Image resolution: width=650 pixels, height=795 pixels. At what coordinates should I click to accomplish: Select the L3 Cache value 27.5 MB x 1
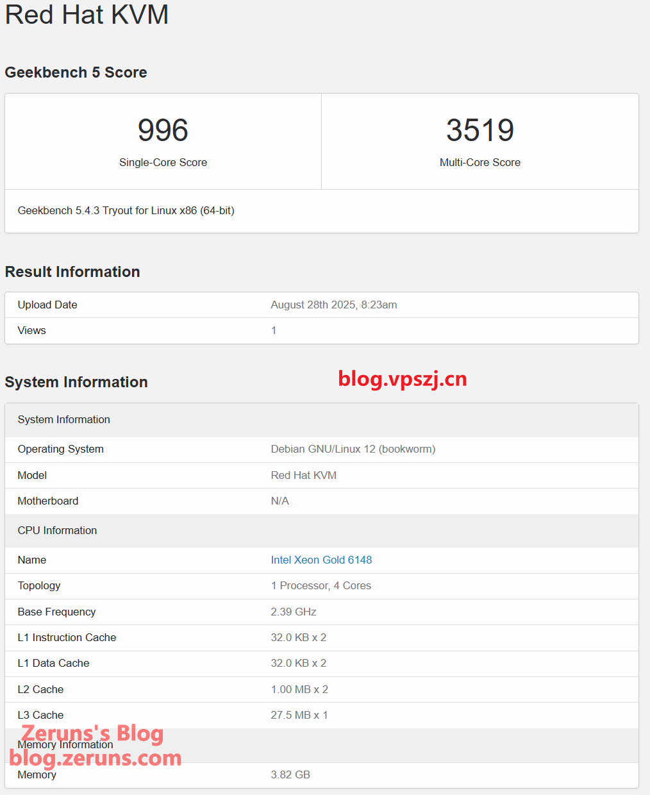(x=299, y=715)
